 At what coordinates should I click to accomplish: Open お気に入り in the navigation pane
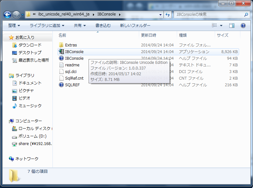point(25,38)
